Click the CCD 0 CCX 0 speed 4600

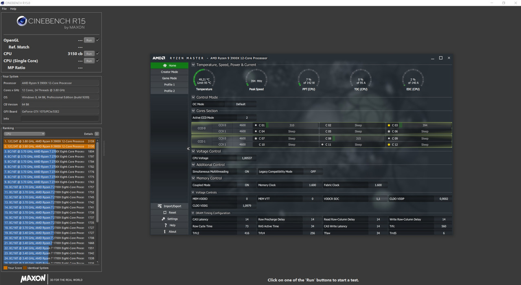[x=243, y=125]
